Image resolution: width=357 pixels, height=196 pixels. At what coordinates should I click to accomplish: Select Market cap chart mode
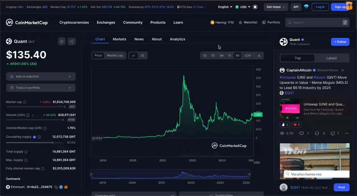(x=115, y=55)
